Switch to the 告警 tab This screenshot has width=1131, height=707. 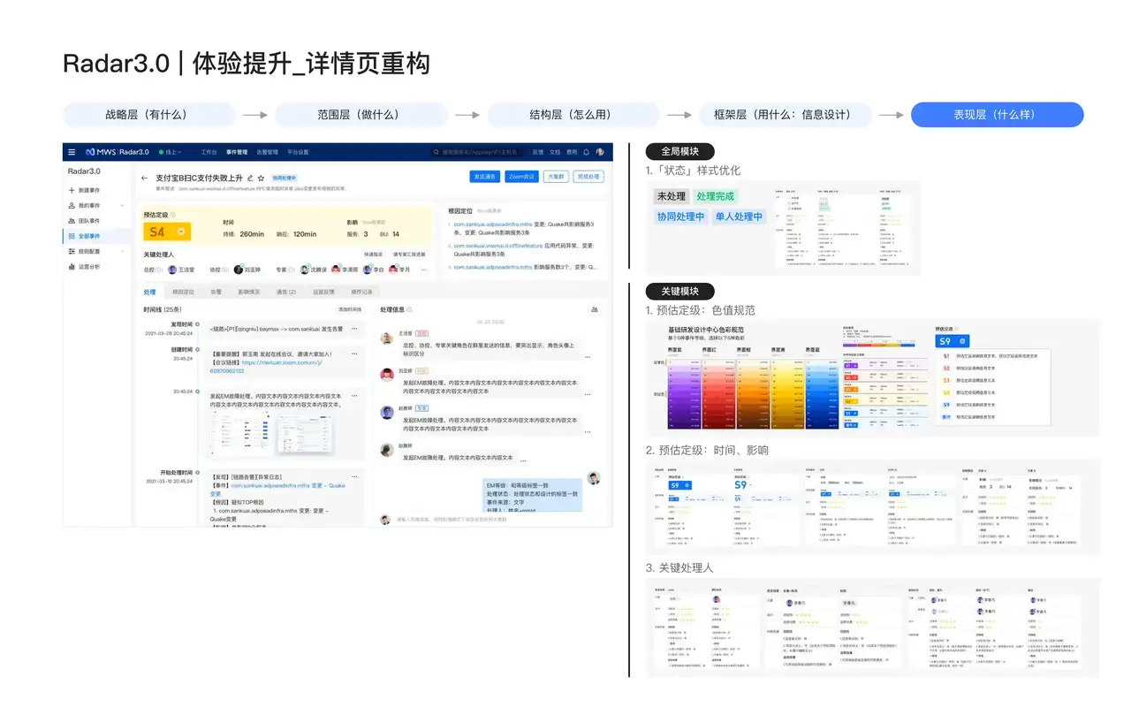click(216, 292)
